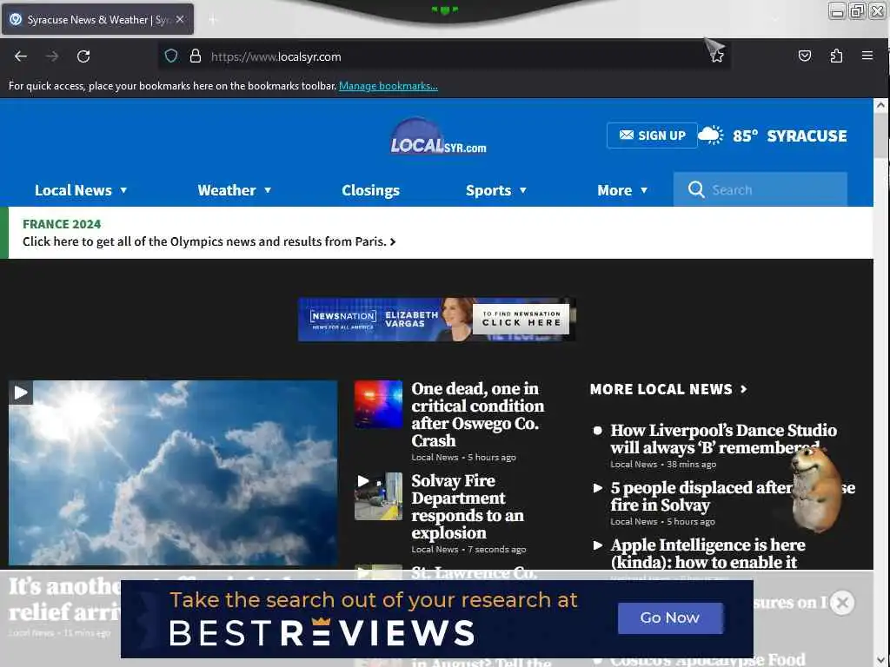Close the bottom BestReviews ad banner
This screenshot has width=890, height=667.
pos(842,603)
